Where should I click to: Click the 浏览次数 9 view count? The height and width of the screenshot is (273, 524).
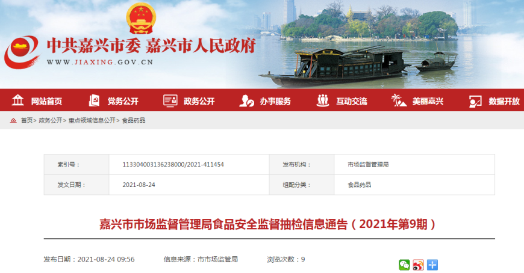pyautogui.click(x=285, y=259)
